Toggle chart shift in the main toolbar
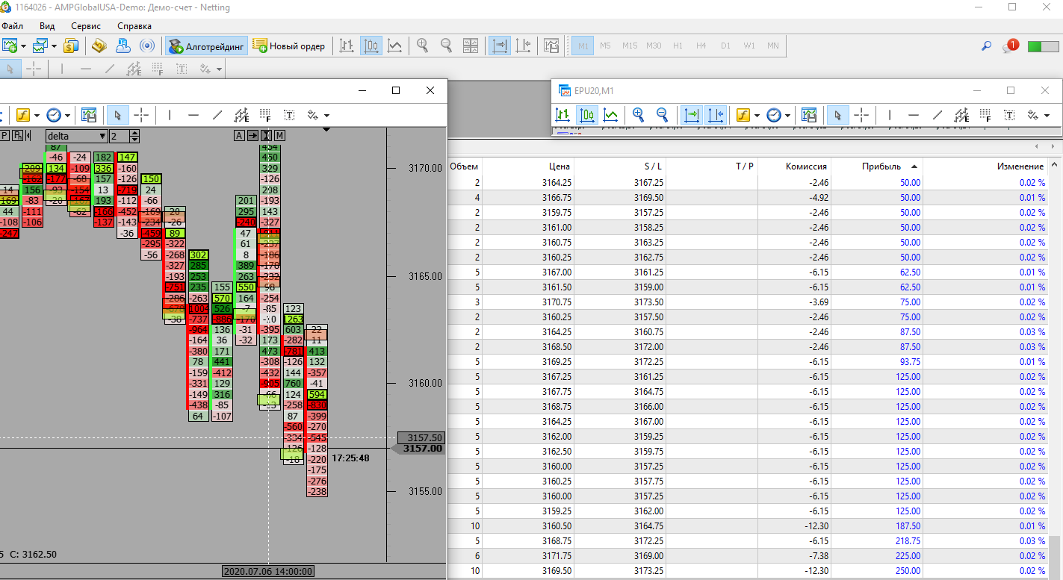This screenshot has height=580, width=1063. pyautogui.click(x=523, y=46)
